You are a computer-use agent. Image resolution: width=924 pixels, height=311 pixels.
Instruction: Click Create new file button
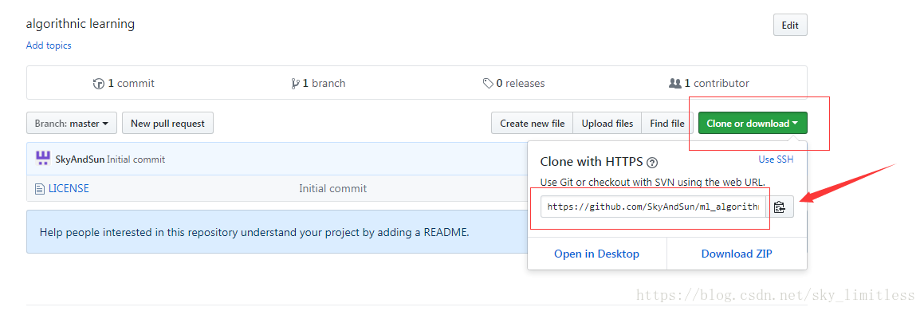coord(532,123)
